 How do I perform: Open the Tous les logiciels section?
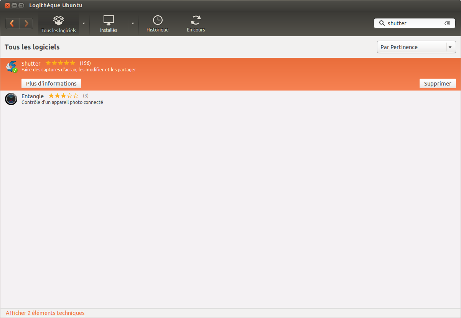(x=59, y=24)
